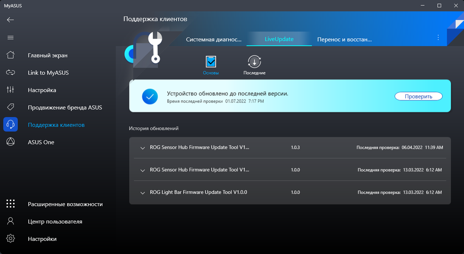Open Центр пользователя section

(x=55, y=221)
